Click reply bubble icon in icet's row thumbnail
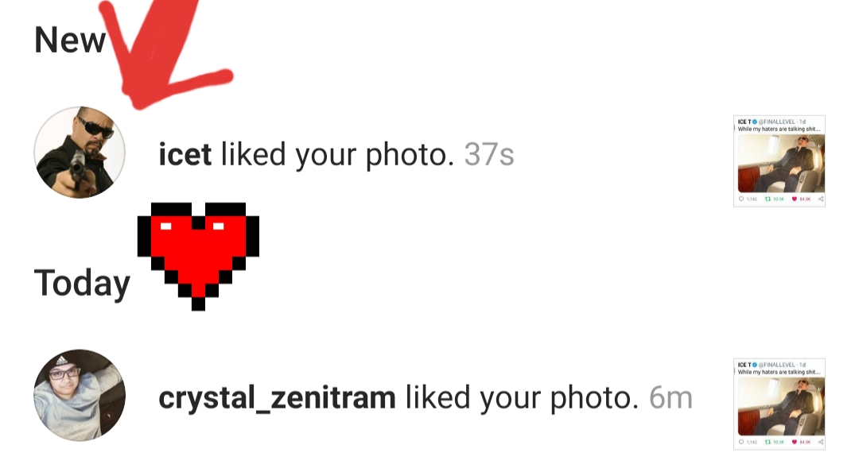Screen dimensions: 859x472 pos(741,199)
